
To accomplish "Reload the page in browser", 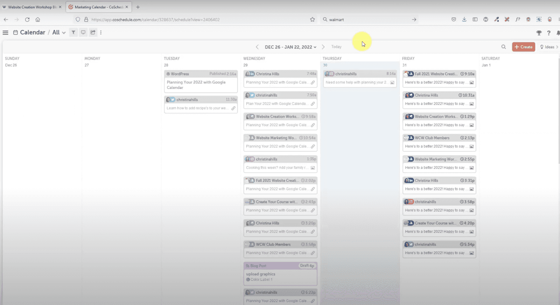I will click(27, 20).
